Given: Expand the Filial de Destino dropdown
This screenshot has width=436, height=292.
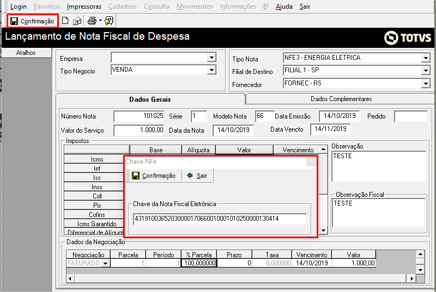Looking at the screenshot, I should pyautogui.click(x=426, y=71).
